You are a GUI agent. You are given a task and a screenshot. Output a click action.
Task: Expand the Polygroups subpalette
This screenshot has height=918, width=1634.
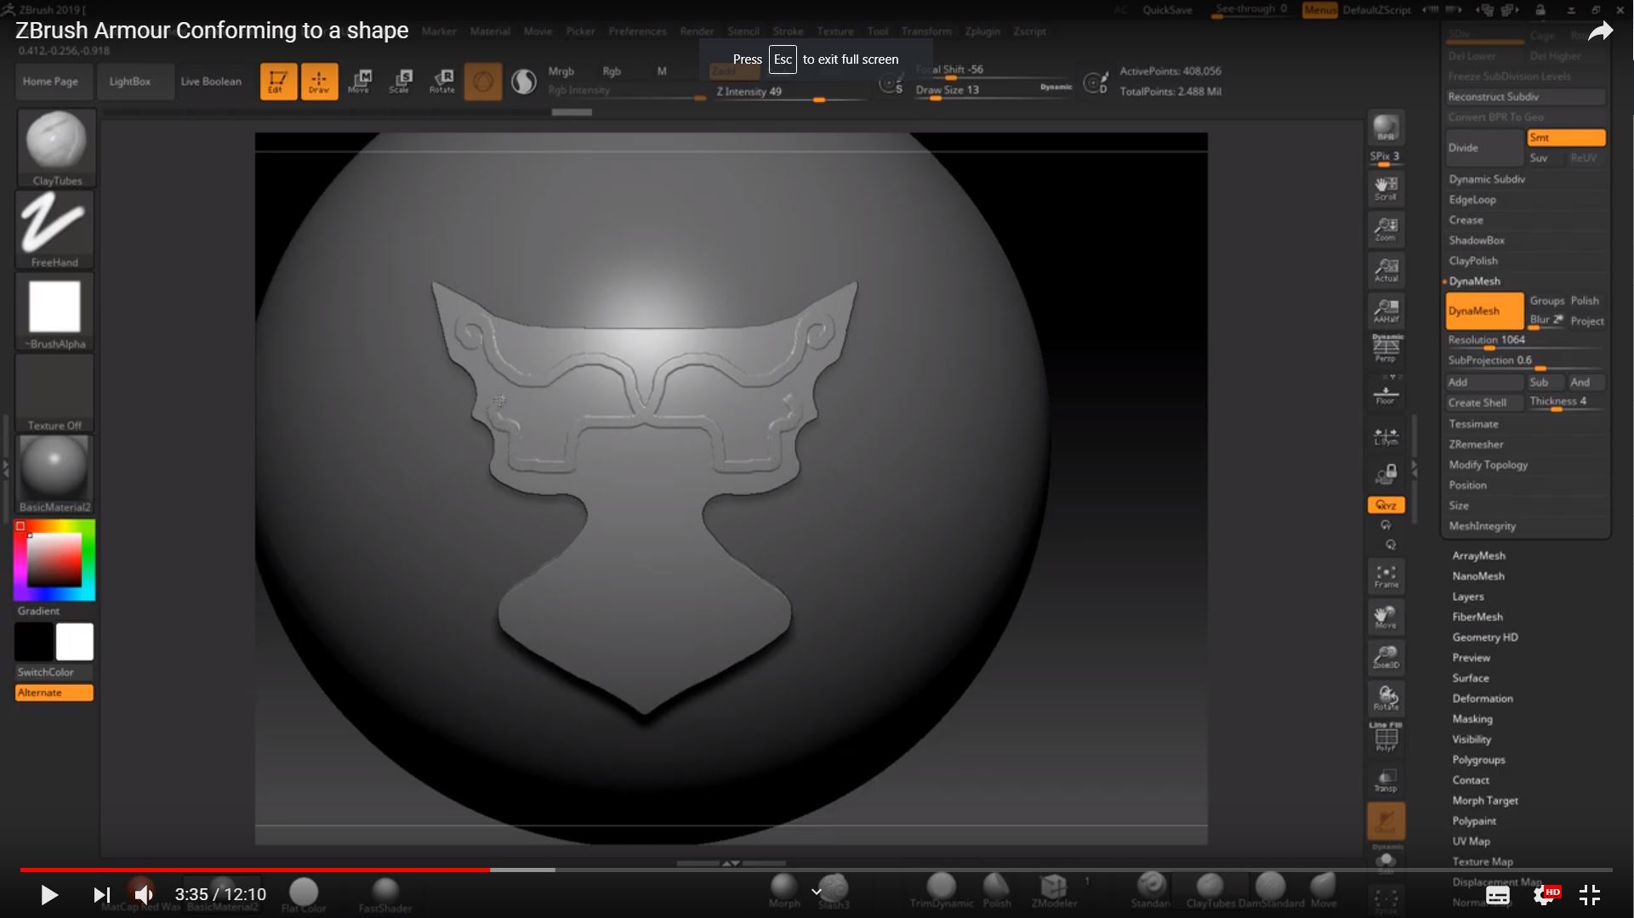click(x=1478, y=760)
